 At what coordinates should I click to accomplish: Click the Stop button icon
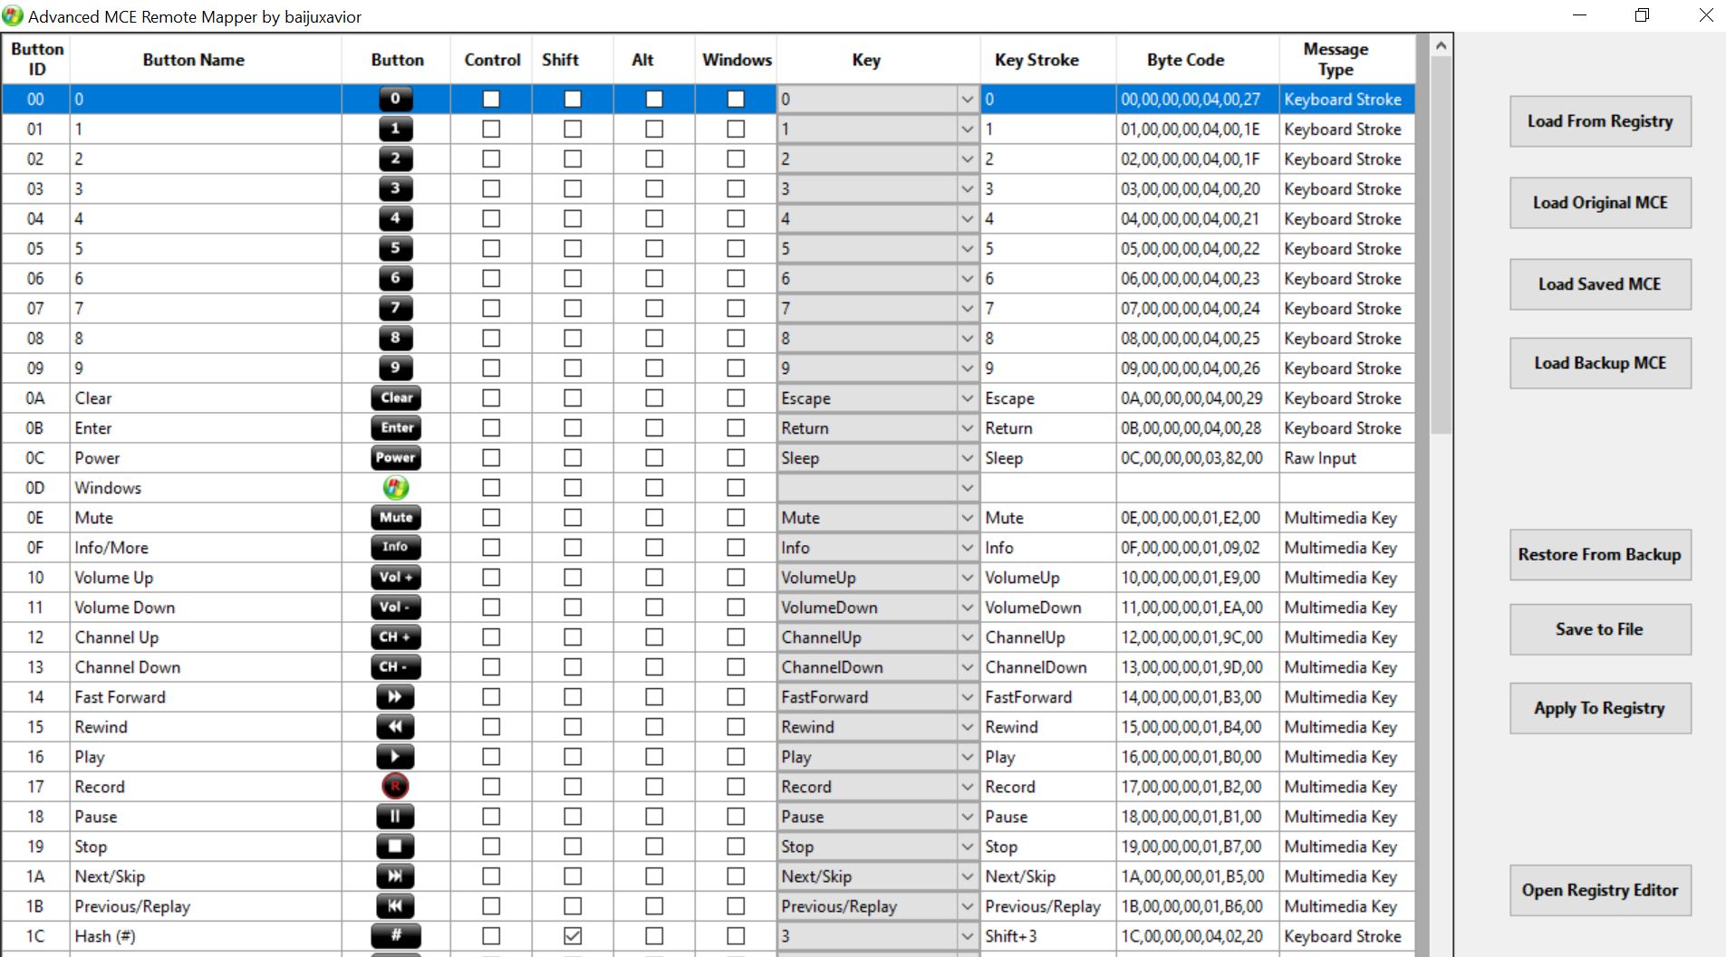click(396, 847)
